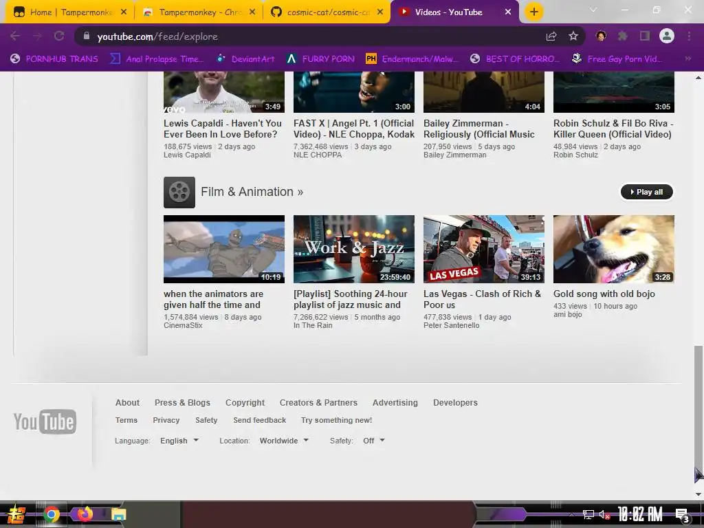Open the Endermanch/Malw... bookmark
Viewport: 704px width, 528px height.
[x=412, y=58]
